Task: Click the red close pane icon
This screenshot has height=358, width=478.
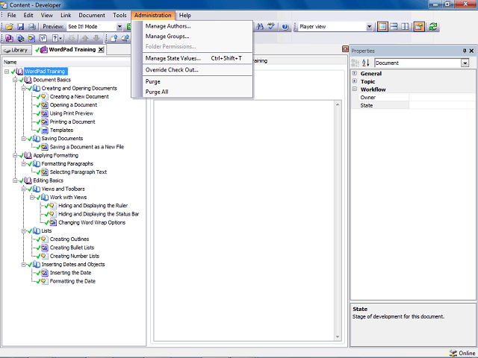Action: click(x=345, y=48)
